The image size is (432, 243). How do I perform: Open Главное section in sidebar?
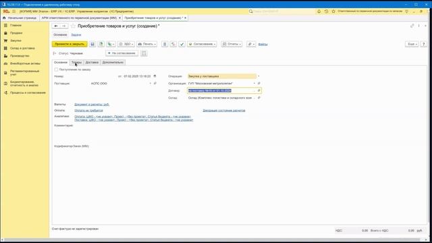click(16, 26)
